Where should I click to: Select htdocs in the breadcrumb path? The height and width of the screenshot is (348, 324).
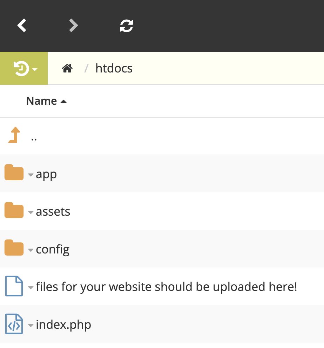[x=114, y=68]
